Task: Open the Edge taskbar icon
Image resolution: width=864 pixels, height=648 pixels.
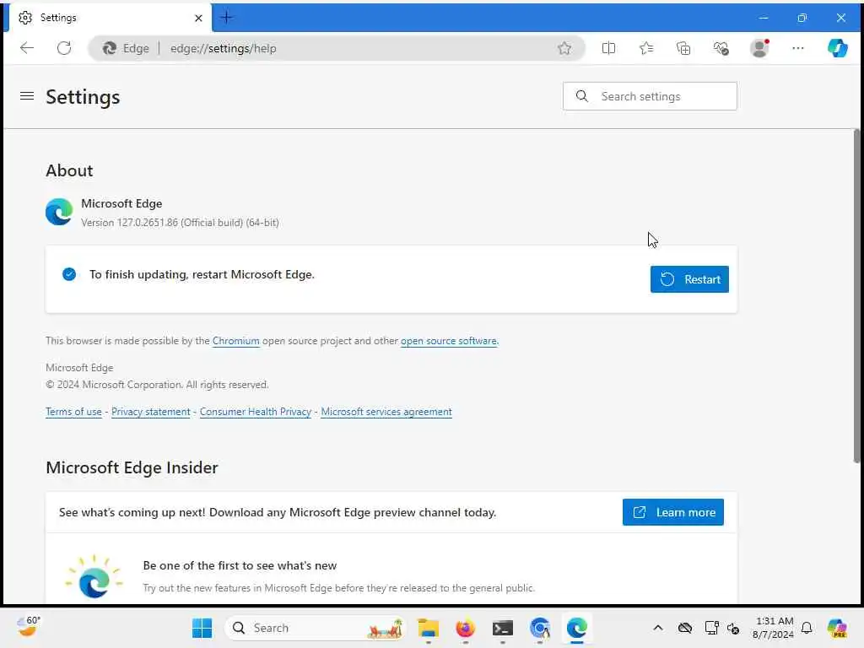Action: click(576, 628)
